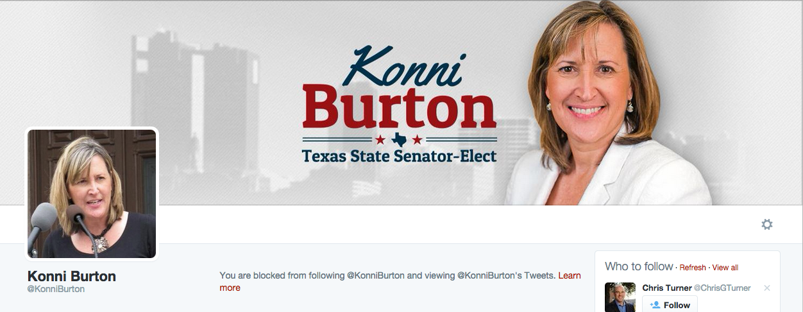Click the Konni Burton logo in banner

(x=399, y=90)
